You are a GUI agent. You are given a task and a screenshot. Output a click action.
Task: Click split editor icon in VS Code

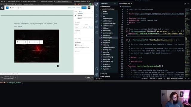(x=185, y=4)
